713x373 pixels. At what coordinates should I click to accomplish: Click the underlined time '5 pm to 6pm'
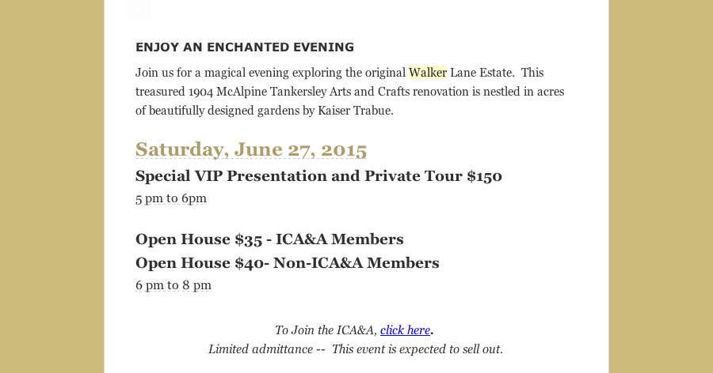click(x=171, y=198)
